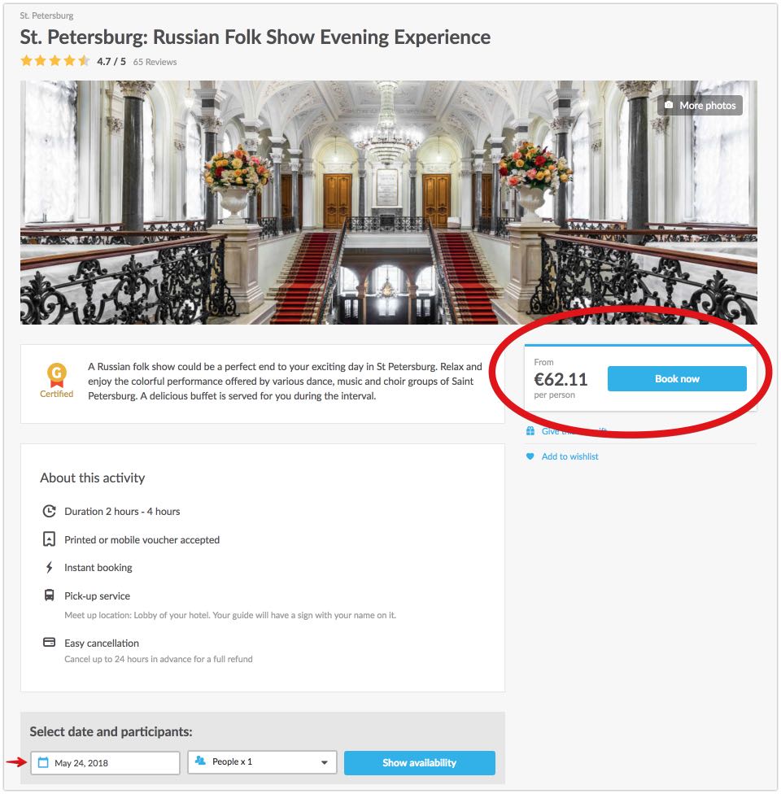The height and width of the screenshot is (794, 781).
Task: Click the people icon in participants selector
Action: click(200, 761)
